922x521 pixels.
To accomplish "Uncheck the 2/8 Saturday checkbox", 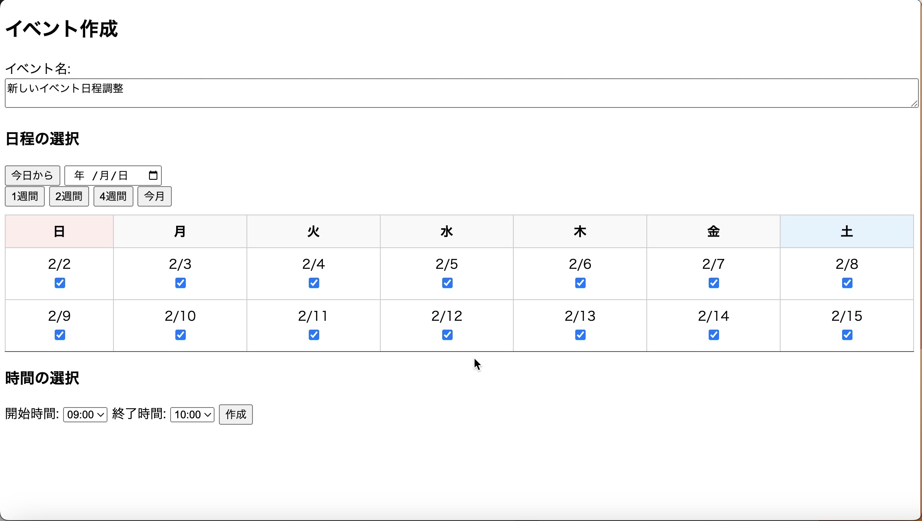I will pos(847,283).
